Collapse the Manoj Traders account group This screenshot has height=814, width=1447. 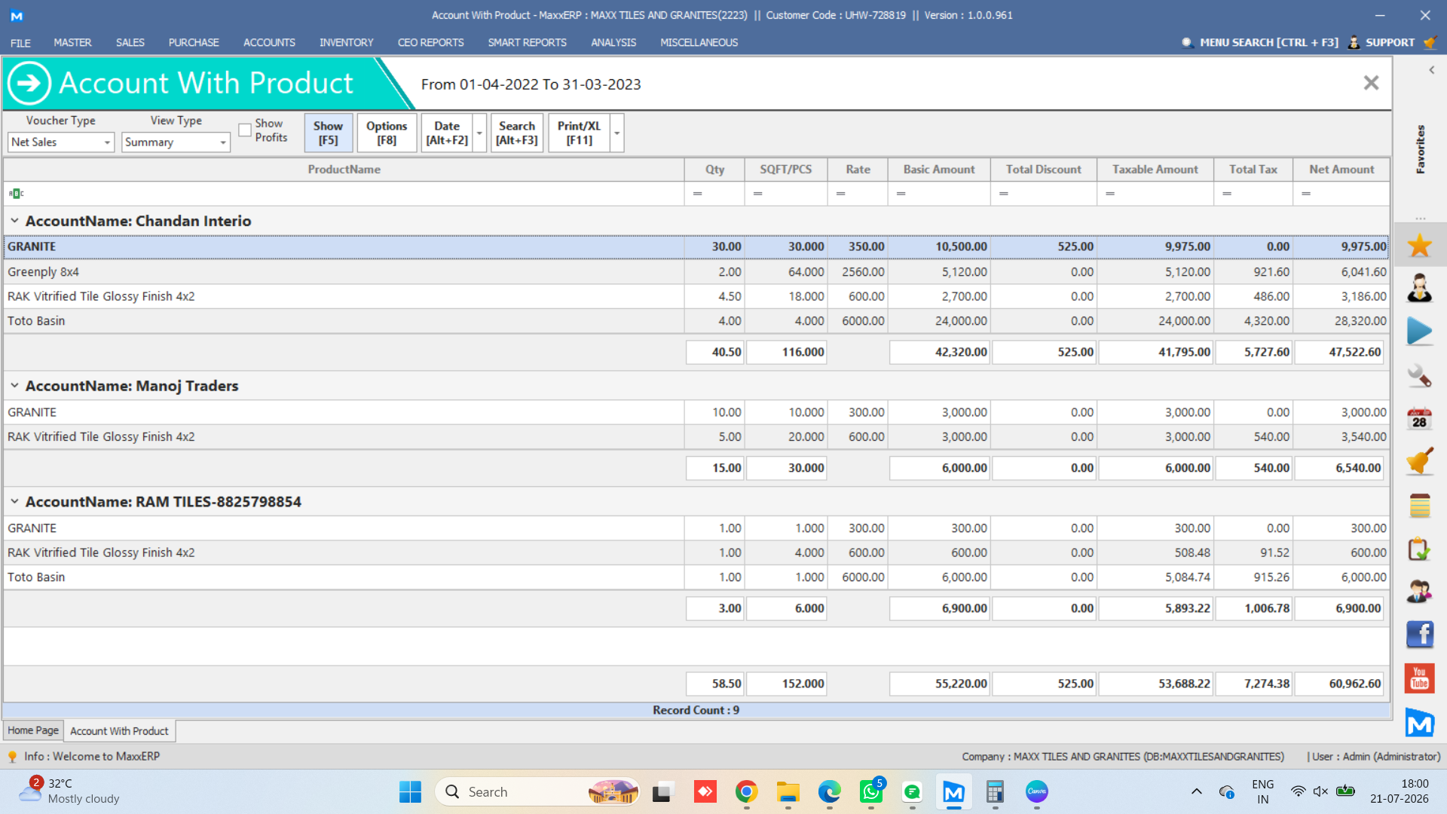click(x=14, y=385)
